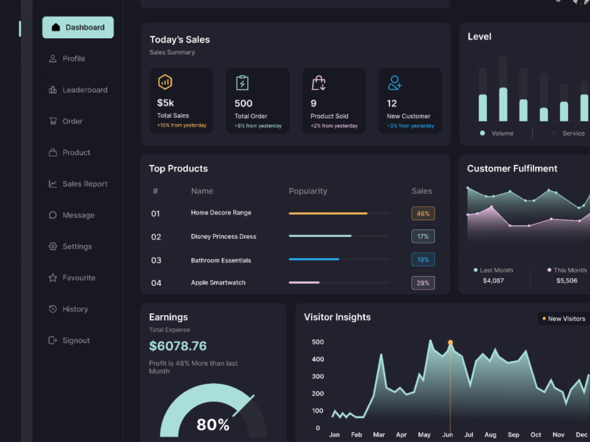
Task: Click the Bathroom Essentials popularity bar
Action: click(339, 259)
